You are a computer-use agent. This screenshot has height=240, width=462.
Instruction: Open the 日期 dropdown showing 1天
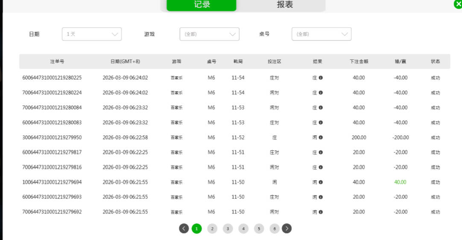(x=92, y=34)
